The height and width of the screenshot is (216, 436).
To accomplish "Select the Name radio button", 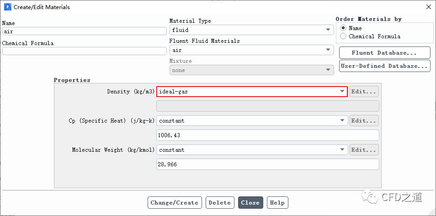I will tap(343, 28).
